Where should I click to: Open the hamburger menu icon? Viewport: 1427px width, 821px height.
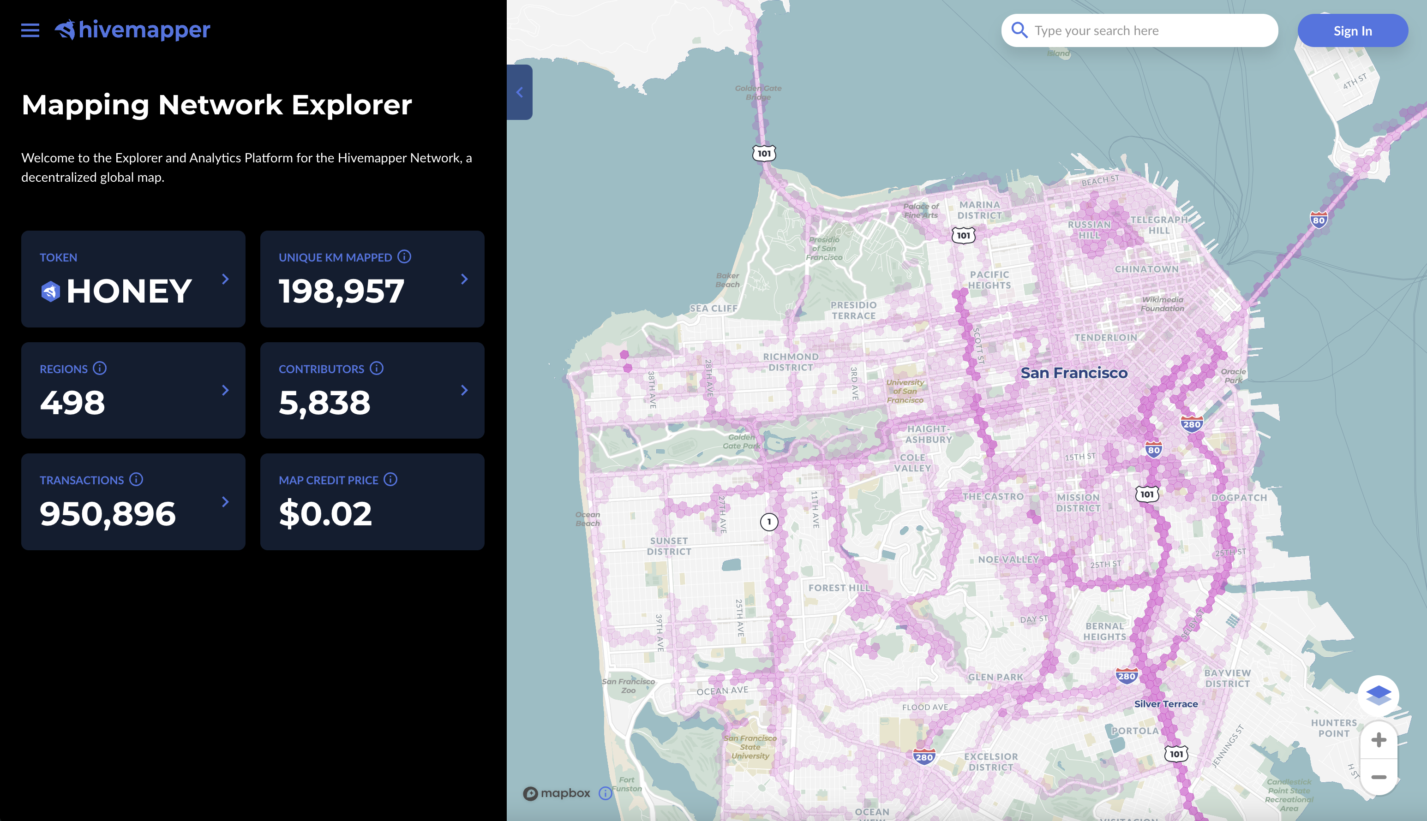(30, 30)
